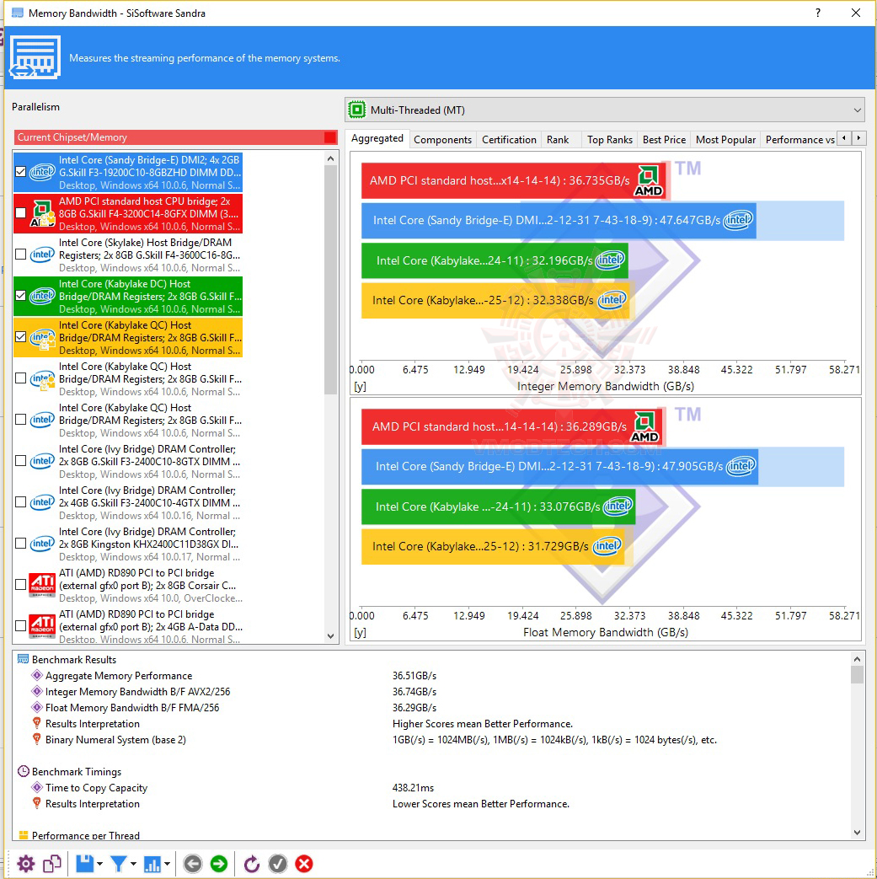Viewport: 877px width, 879px height.
Task: Go back with the grey arrow button
Action: (193, 864)
